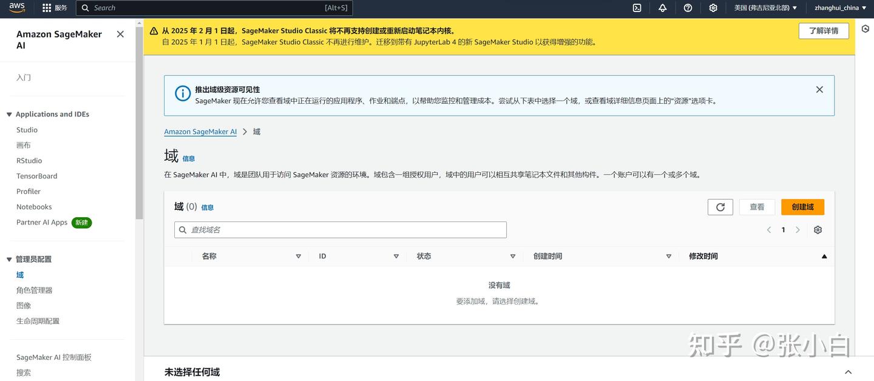The image size is (874, 381).
Task: Open the region selector 美国 (弗吉尼亚北部)
Action: (x=766, y=8)
